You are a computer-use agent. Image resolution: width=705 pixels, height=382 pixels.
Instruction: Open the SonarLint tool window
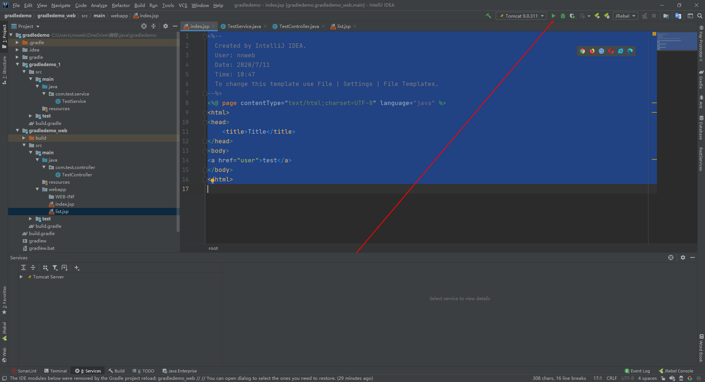[24, 371]
